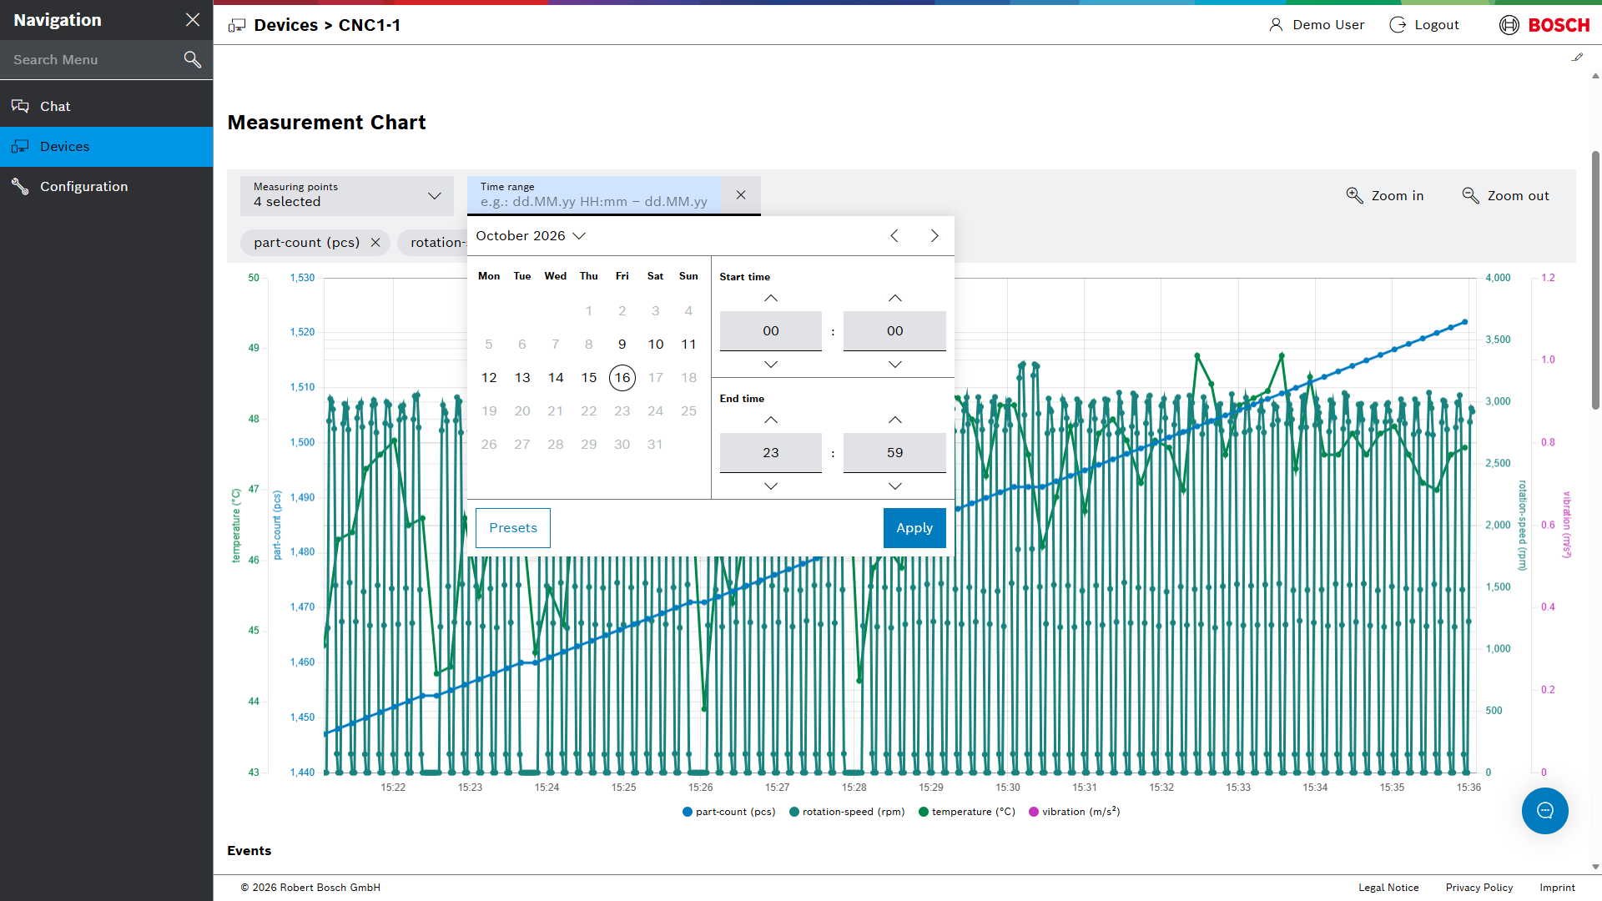Increase the Start time hour
The height and width of the screenshot is (901, 1602).
point(771,298)
